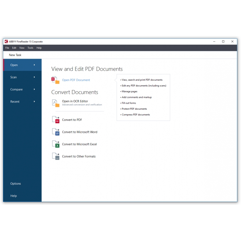Open the Edit menu
Viewport: 241px width, 241px height.
[14, 48]
